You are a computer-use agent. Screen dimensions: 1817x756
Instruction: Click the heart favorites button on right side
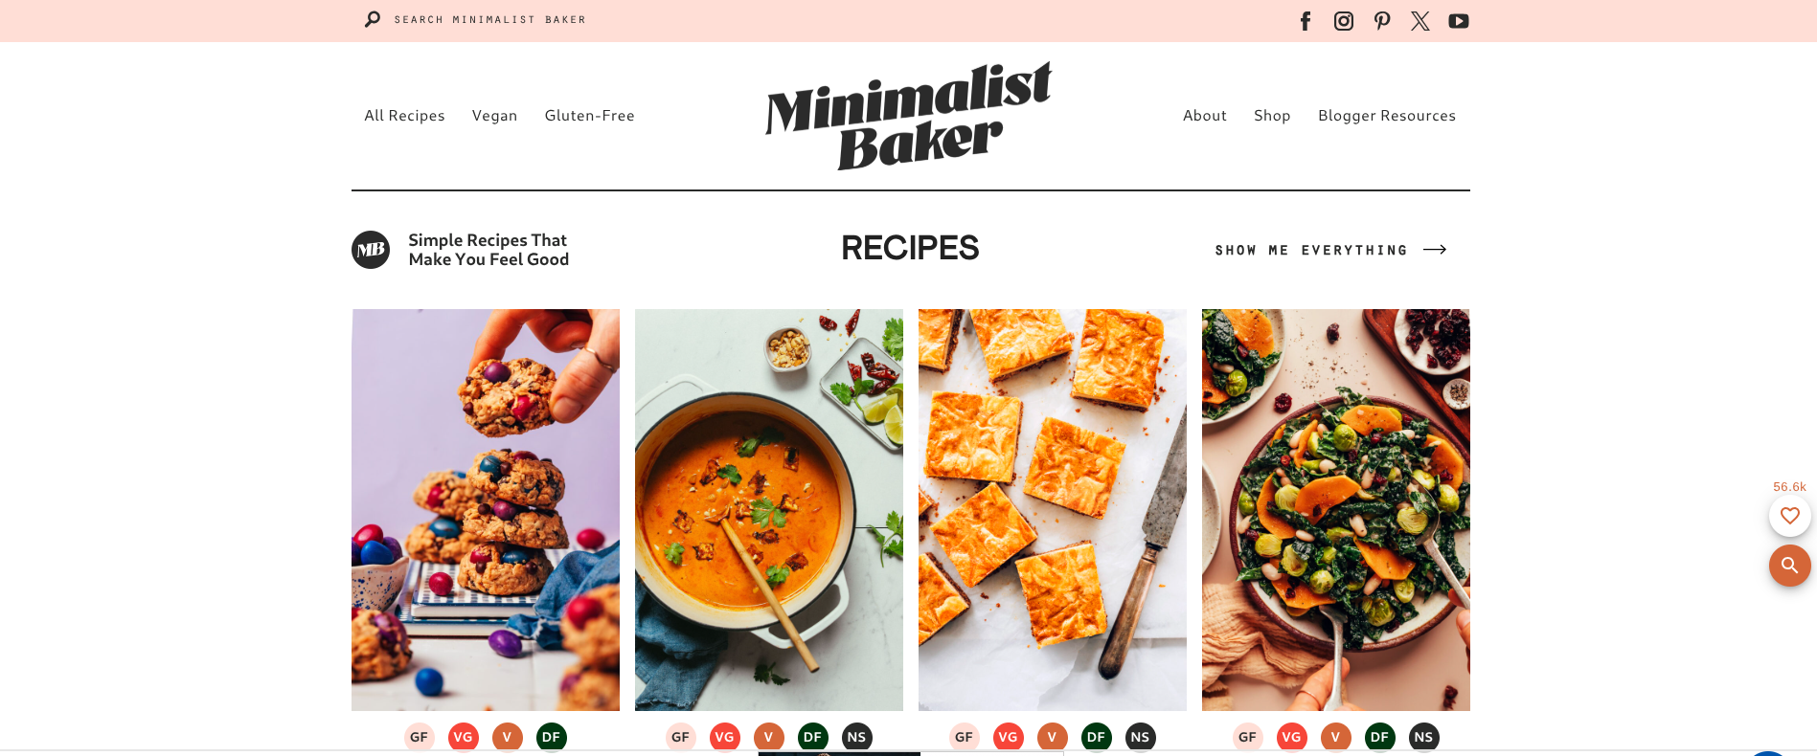[x=1789, y=516]
